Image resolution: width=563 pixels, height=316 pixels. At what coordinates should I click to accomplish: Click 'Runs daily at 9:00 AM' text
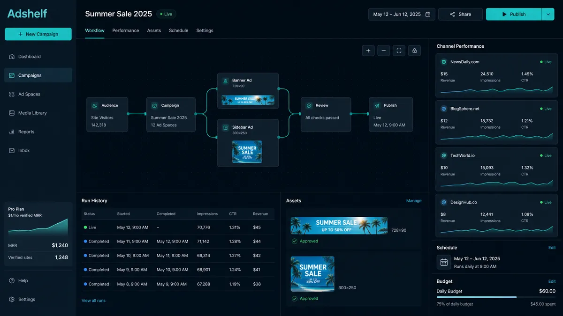pyautogui.click(x=475, y=266)
